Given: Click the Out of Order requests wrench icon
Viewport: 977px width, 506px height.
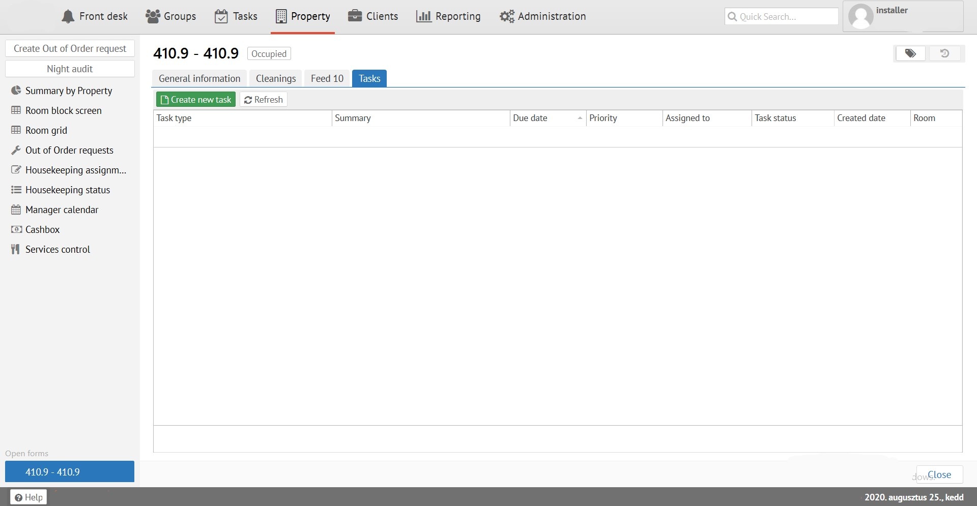Looking at the screenshot, I should 16,150.
